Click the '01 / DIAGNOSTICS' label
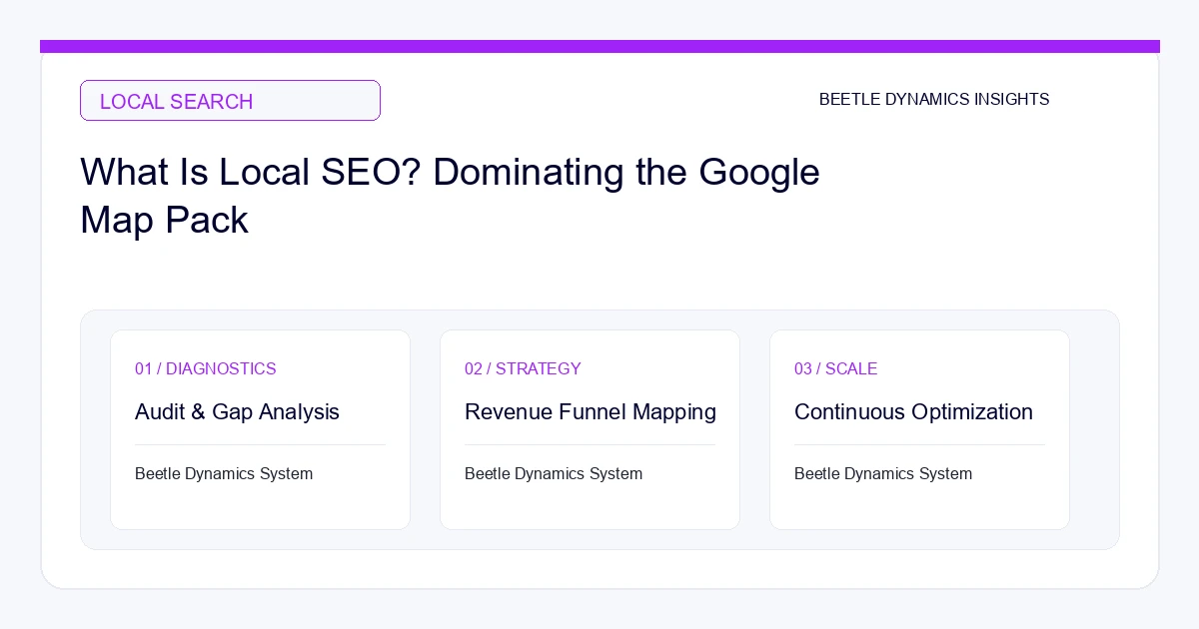This screenshot has width=1199, height=629. 206,368
